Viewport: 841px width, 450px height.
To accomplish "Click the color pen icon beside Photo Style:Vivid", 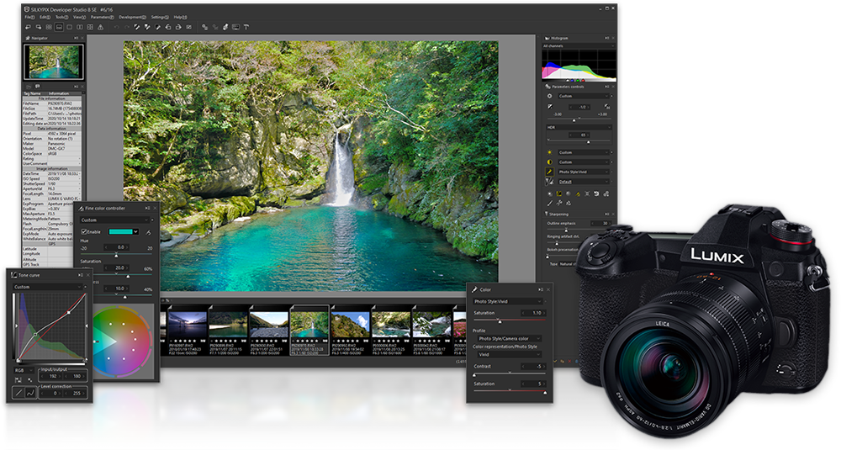I will [550, 172].
